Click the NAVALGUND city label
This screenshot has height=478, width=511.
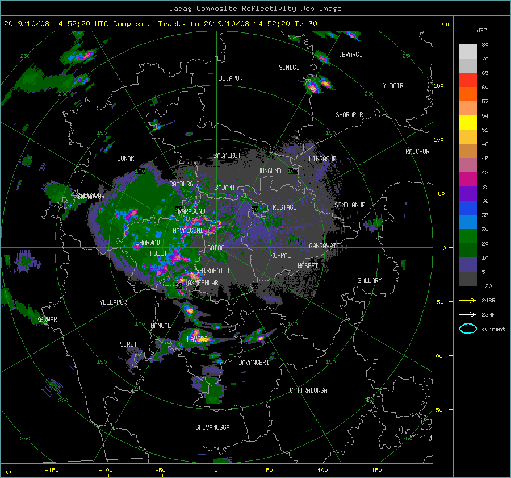(x=188, y=231)
